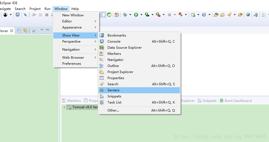This screenshot has height=142, width=269.
Task: Open the Search menu
Action: (x=20, y=9)
